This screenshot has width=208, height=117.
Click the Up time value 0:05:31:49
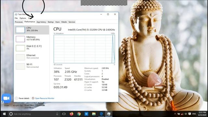point(60,87)
